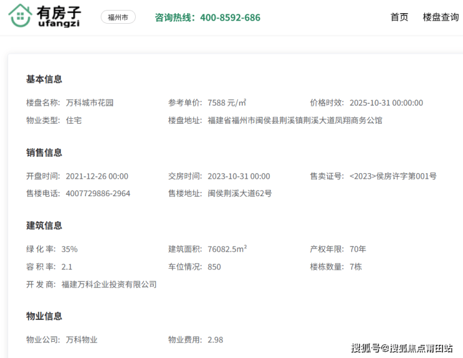The height and width of the screenshot is (358, 463).
Task: Click the property company 万科物业
Action: [x=82, y=340]
